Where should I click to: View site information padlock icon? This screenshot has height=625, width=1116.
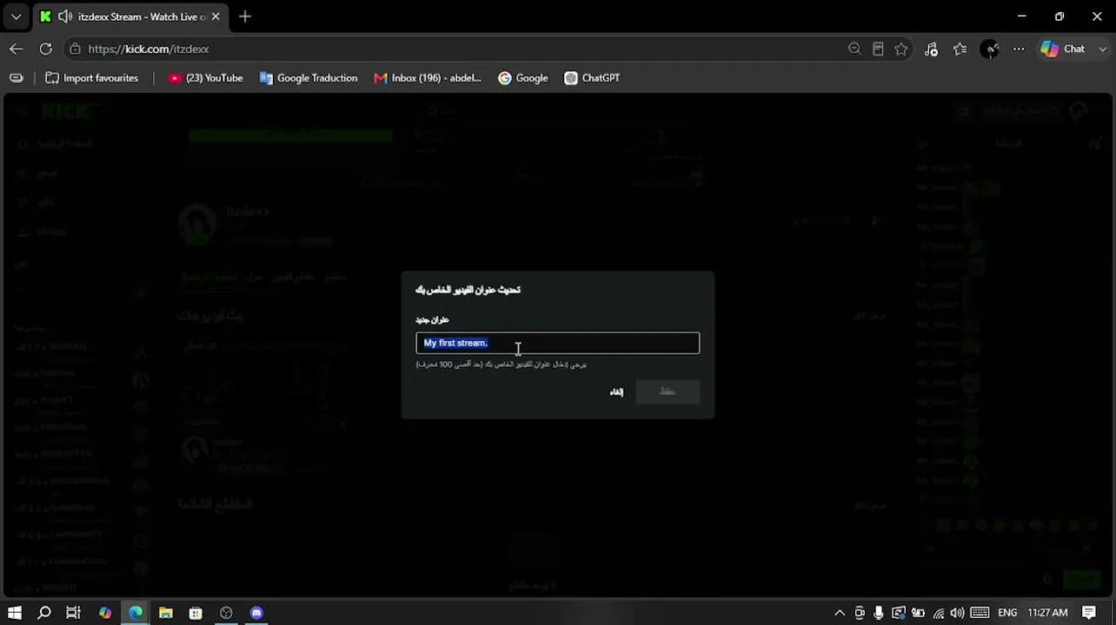tap(76, 49)
